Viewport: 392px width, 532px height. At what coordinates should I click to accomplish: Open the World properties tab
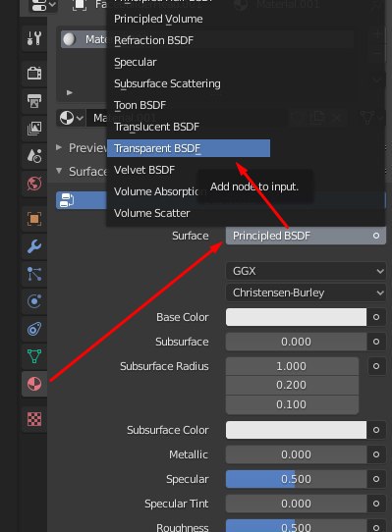pyautogui.click(x=34, y=184)
